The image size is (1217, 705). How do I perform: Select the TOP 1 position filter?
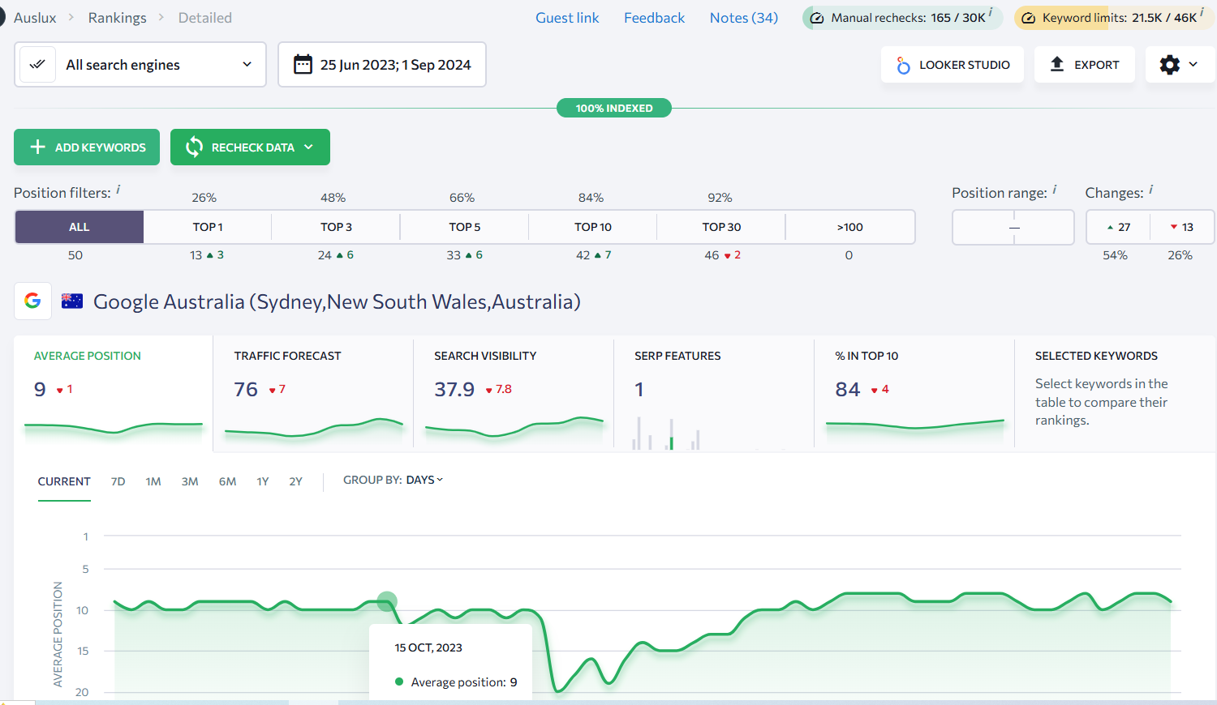click(x=208, y=227)
